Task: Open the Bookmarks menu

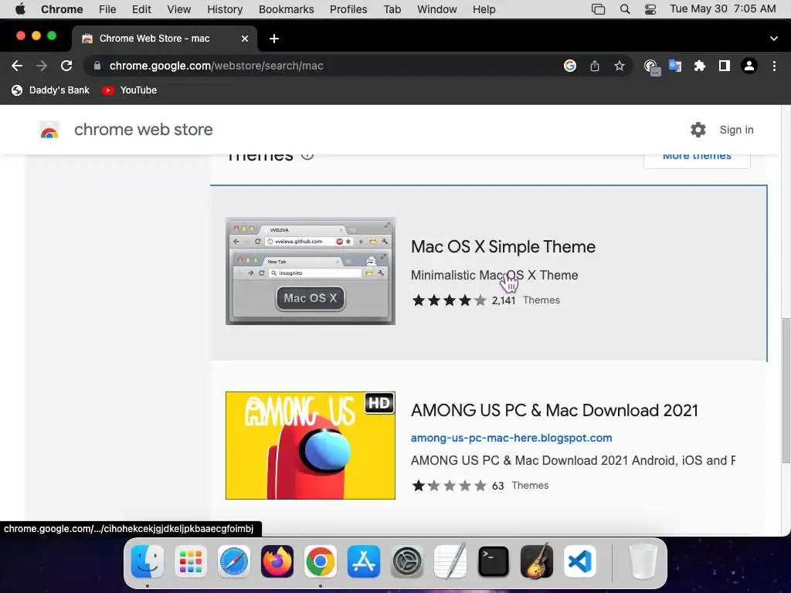Action: [x=286, y=9]
